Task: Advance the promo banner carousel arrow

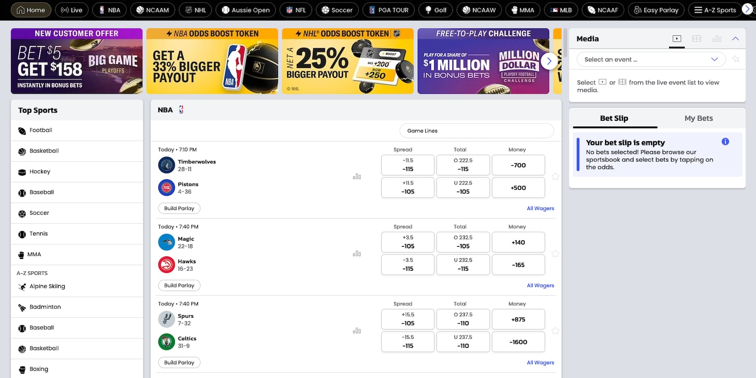Action: (549, 61)
